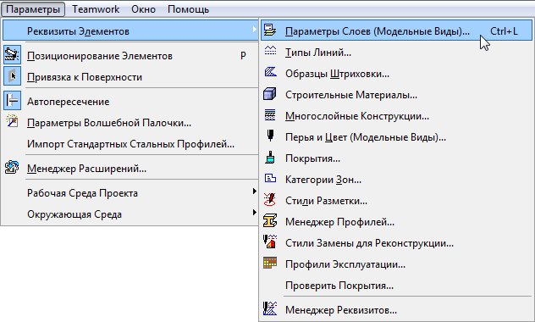This screenshot has height=322, width=535.
Task: Expand the Реквизиты Элементов submenu arrow
Action: 254,30
